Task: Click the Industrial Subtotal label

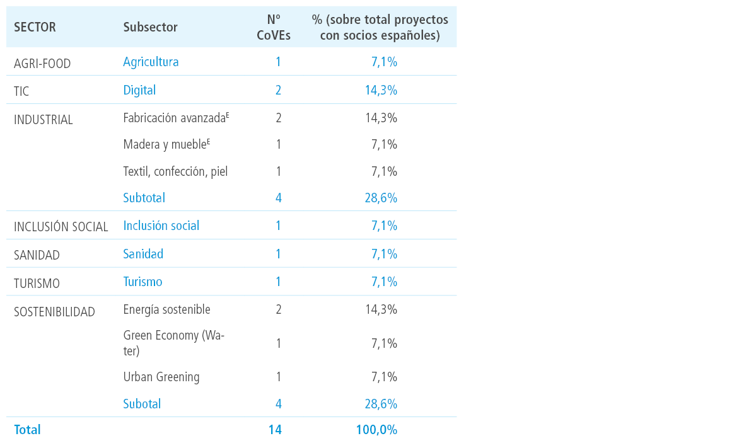Action: [x=144, y=198]
